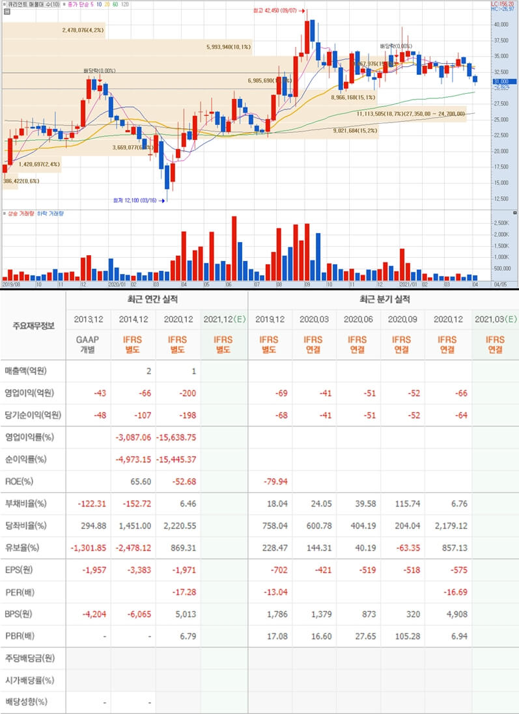Click the 영업이익률(%) row label
The height and width of the screenshot is (714, 519).
29,437
